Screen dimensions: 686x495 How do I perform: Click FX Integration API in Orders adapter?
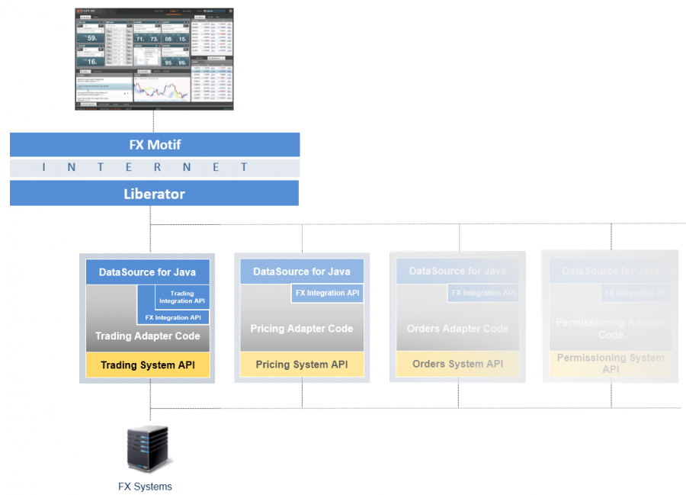(483, 293)
